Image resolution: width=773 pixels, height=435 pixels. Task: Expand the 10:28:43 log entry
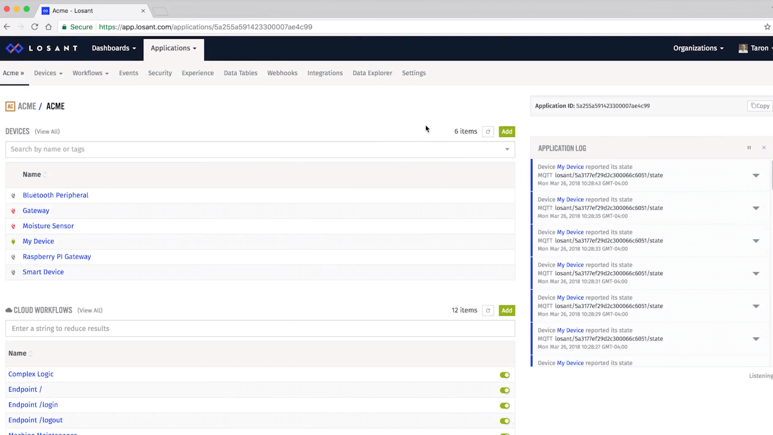point(756,175)
